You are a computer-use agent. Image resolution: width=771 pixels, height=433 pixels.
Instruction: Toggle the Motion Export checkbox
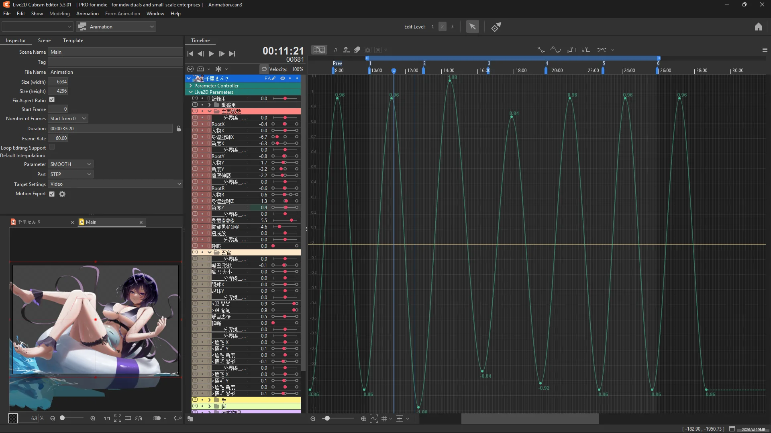[52, 194]
